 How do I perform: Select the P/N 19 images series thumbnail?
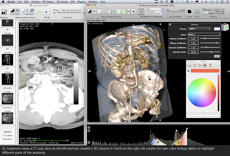click(7, 40)
